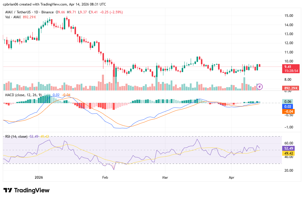
Task: Select the orange -0.04 signal line label
Action: [x=288, y=111]
